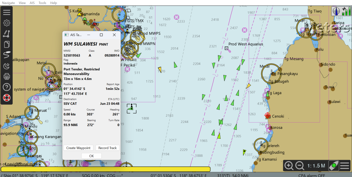
Task: Expand the left toolbar hamburger menu
Action: coord(7,12)
